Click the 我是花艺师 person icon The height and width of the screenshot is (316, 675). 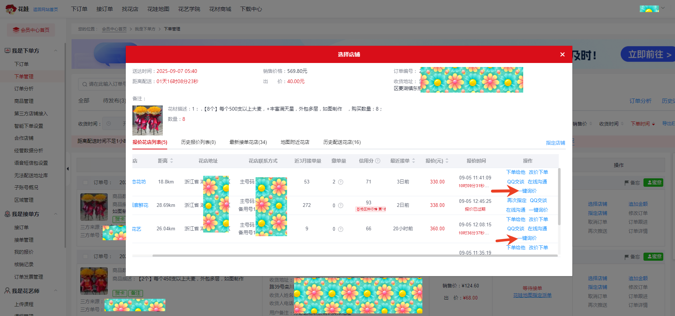pyautogui.click(x=7, y=291)
